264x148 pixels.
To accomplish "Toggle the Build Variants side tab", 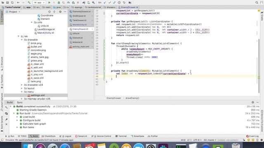I will coord(2,124).
